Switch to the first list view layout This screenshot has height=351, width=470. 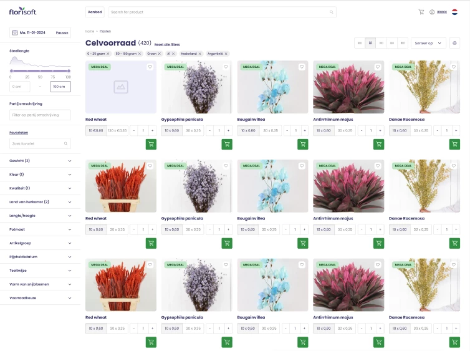coord(360,43)
